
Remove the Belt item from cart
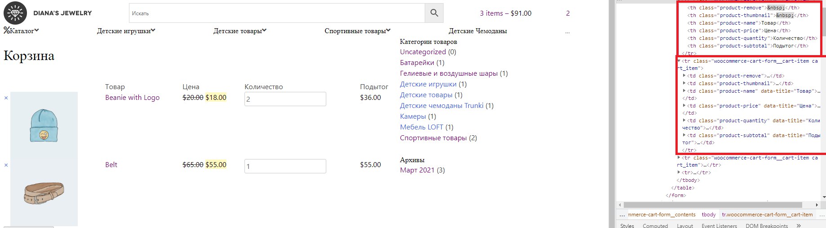click(6, 165)
